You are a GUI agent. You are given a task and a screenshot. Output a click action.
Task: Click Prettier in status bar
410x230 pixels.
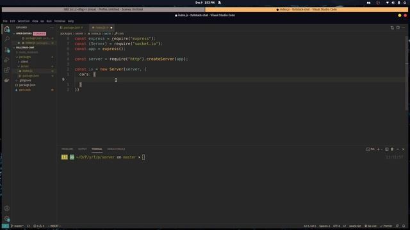(x=386, y=226)
